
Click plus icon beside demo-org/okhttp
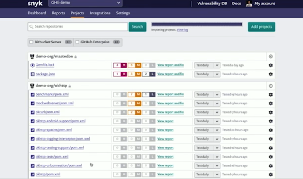click(271, 86)
